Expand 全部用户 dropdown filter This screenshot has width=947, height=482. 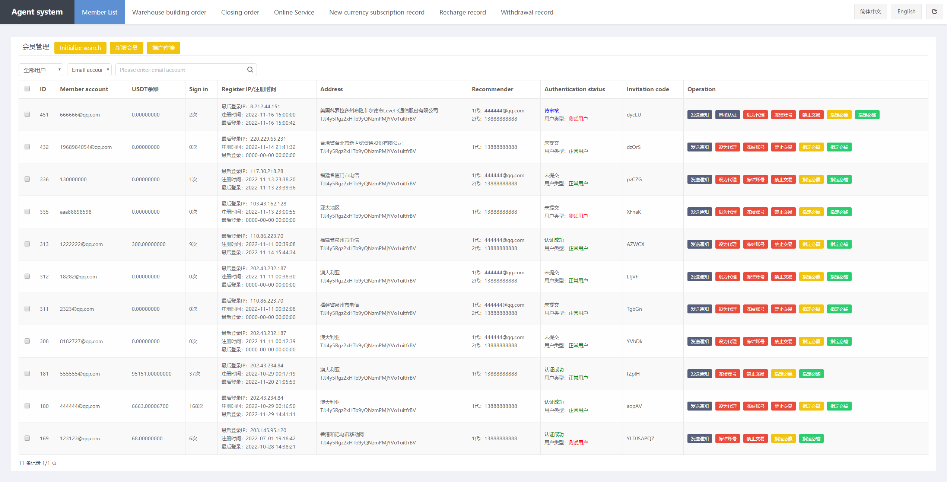40,70
